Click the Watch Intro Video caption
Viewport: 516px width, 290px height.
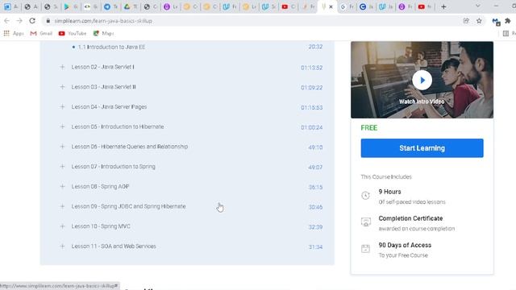point(422,101)
